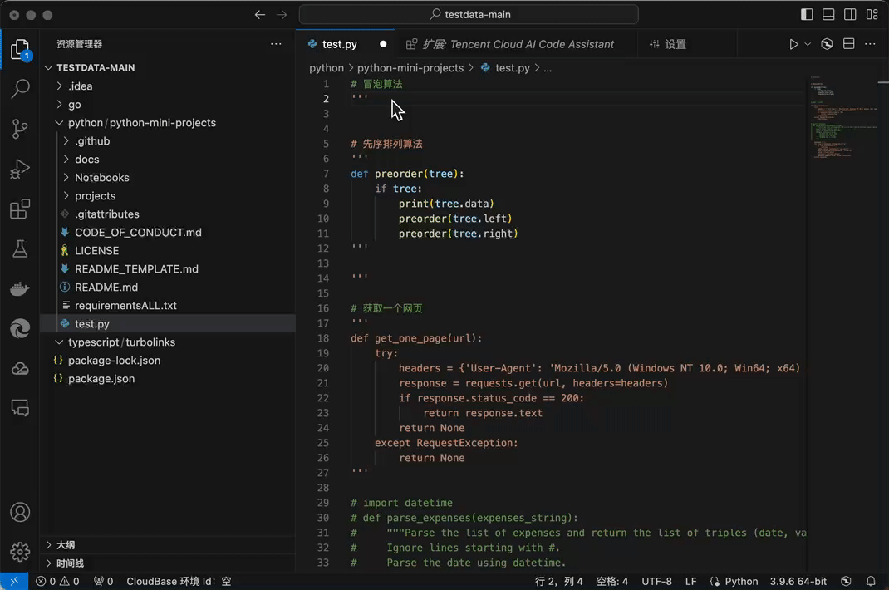Toggle the secondary side bar

click(850, 15)
